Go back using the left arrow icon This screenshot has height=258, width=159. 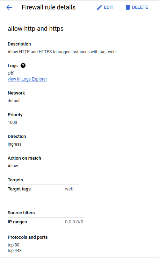[x=9, y=7]
